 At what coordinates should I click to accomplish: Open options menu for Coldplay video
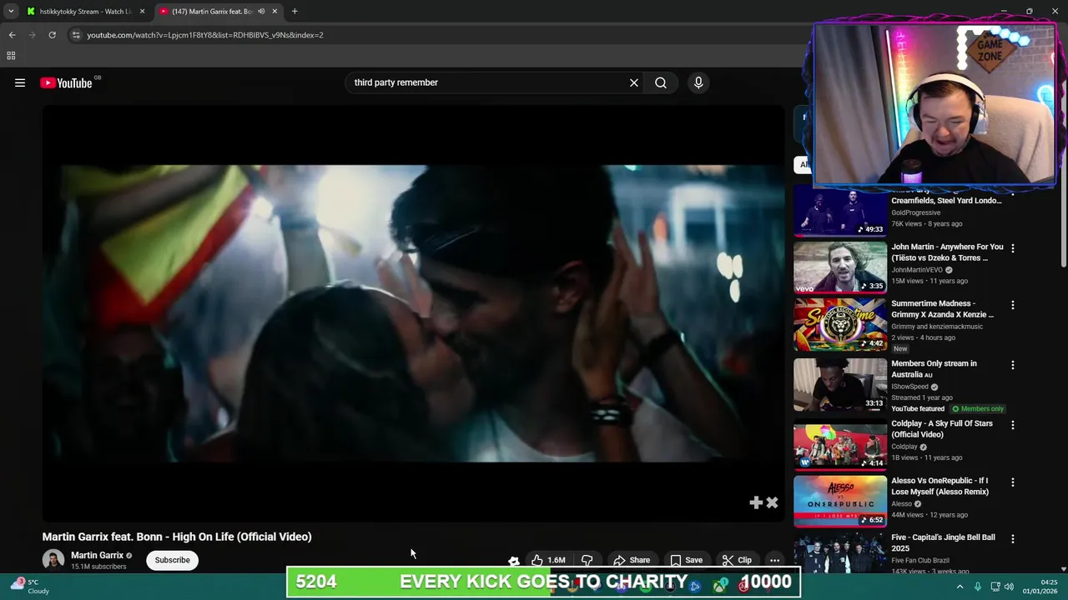coord(1013,425)
